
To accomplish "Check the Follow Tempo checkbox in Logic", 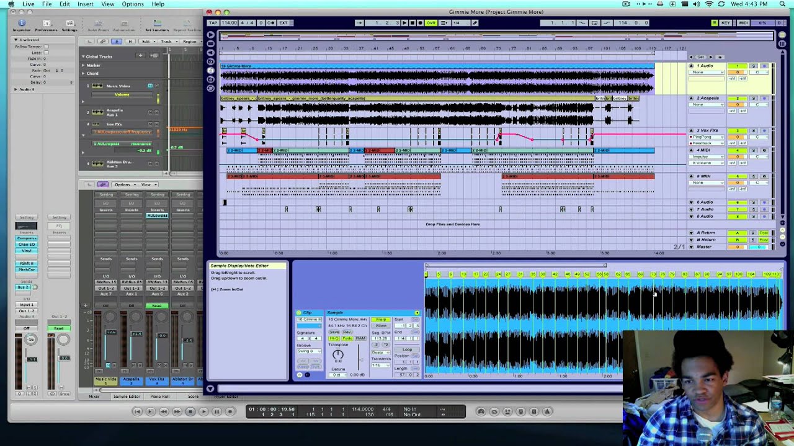I will tap(47, 46).
